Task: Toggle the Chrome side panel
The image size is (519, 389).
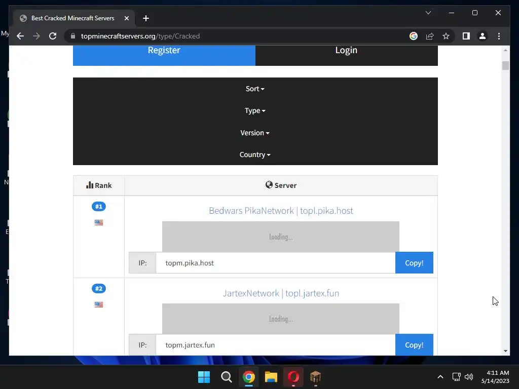Action: [x=466, y=36]
